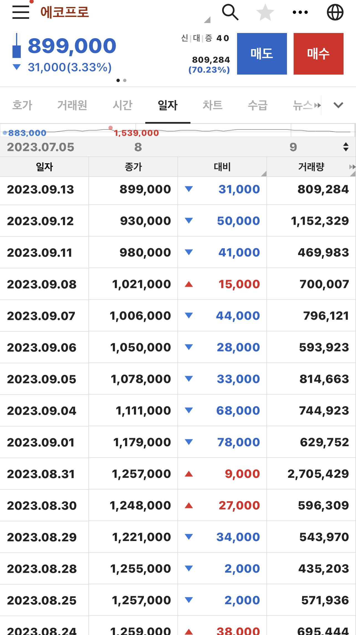Screen dimensions: 356x635
Task: Tap volume ratio (70.23%)
Action: tap(209, 70)
